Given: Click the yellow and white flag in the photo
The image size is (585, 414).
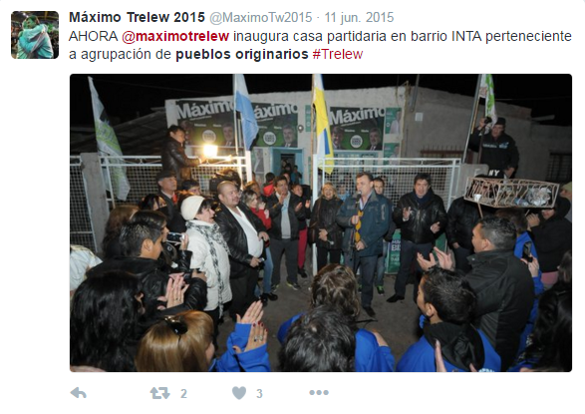Looking at the screenshot, I should (x=323, y=123).
